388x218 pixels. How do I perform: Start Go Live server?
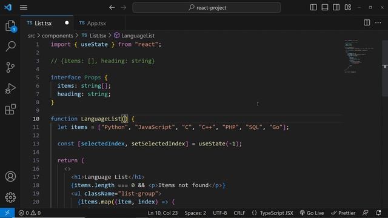click(312, 213)
